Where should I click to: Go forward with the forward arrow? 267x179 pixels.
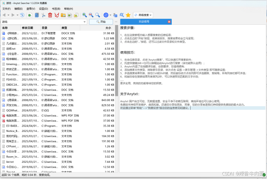tap(13, 15)
